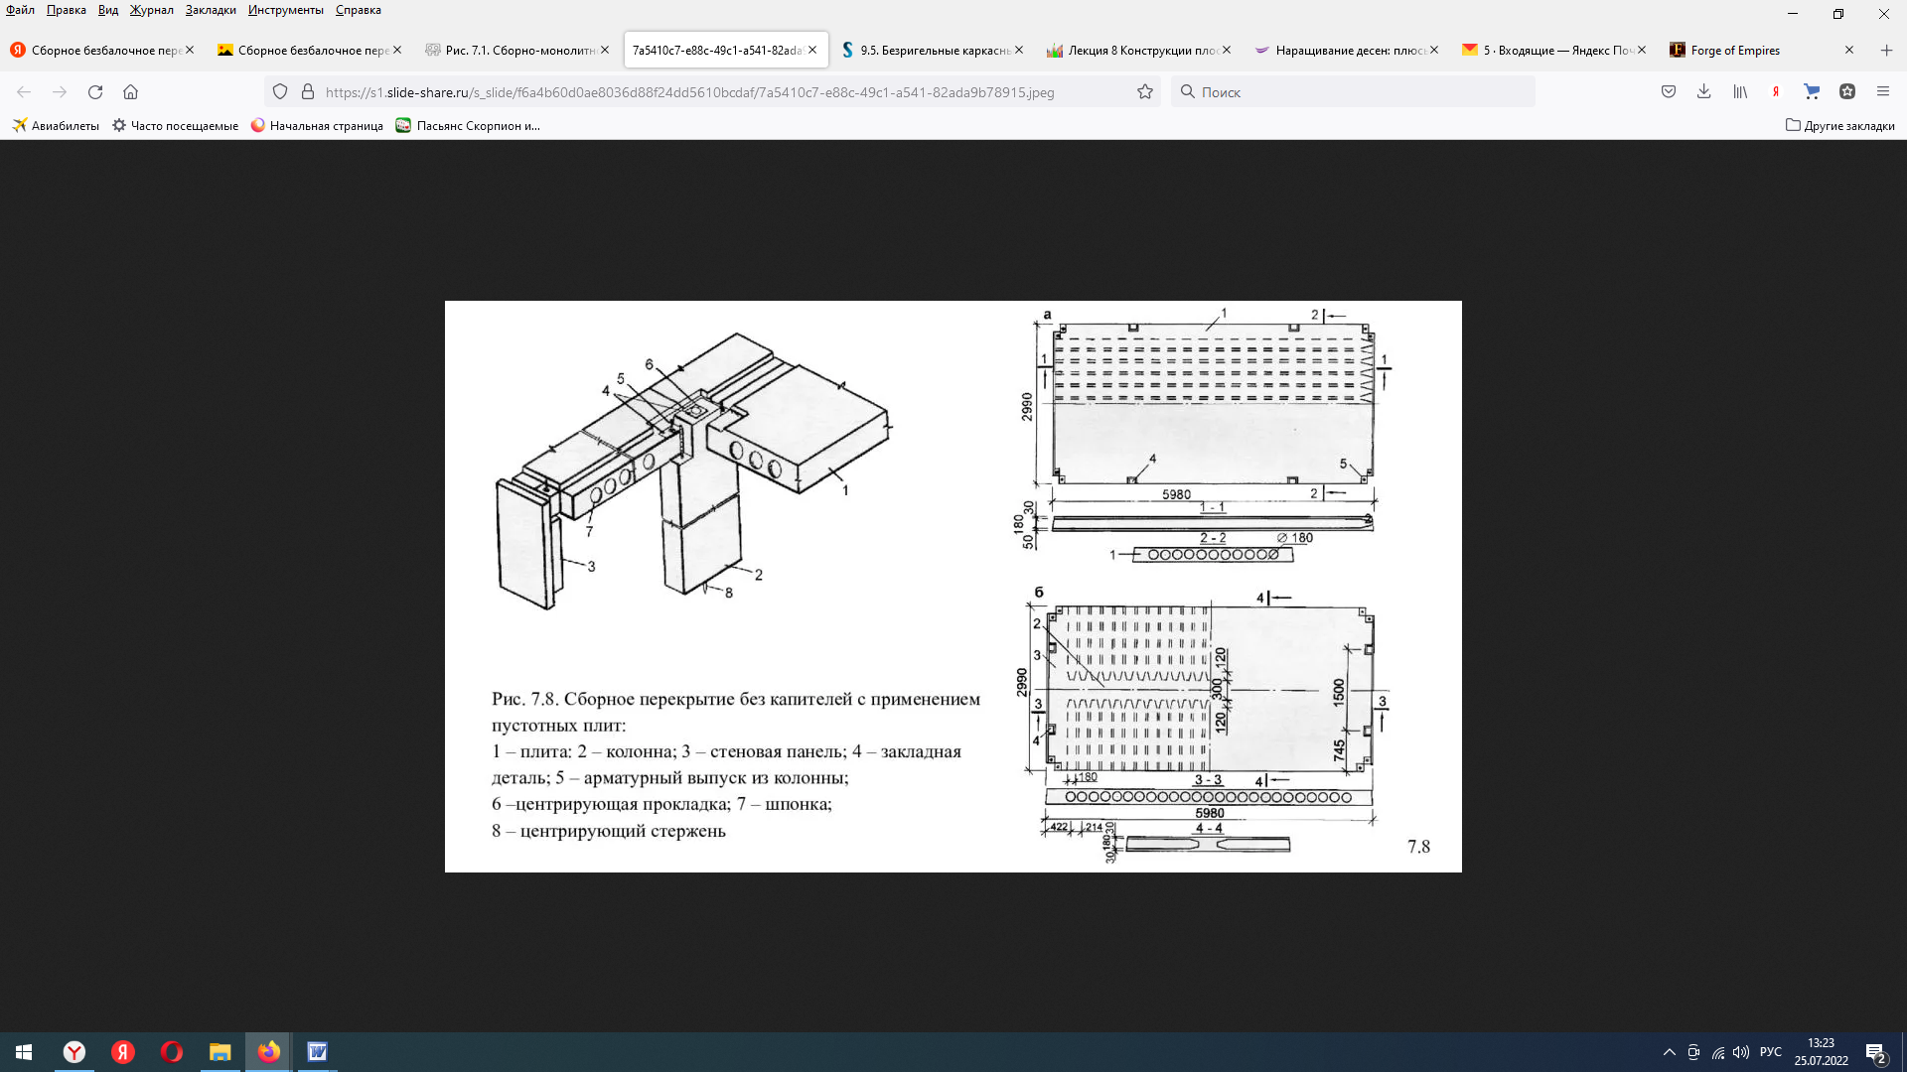Screen dimensions: 1907x1072
Task: Switch to Forge of Empires tab
Action: 1762,51
